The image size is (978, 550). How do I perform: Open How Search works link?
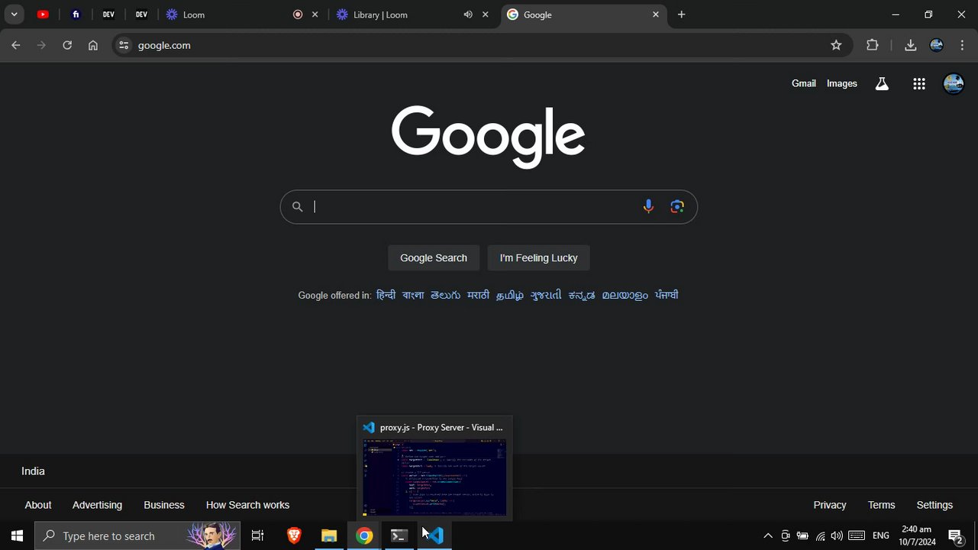coord(247,505)
